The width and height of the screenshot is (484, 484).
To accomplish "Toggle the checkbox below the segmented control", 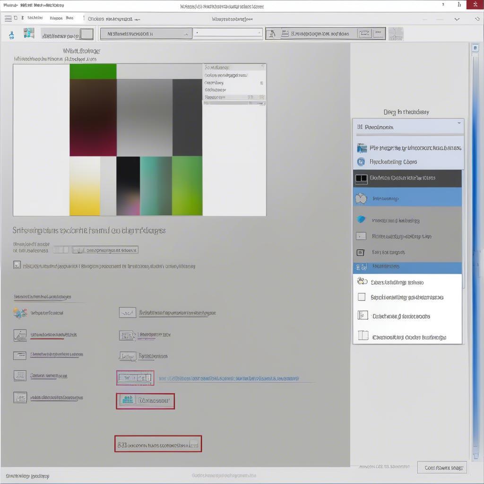I will (17, 265).
